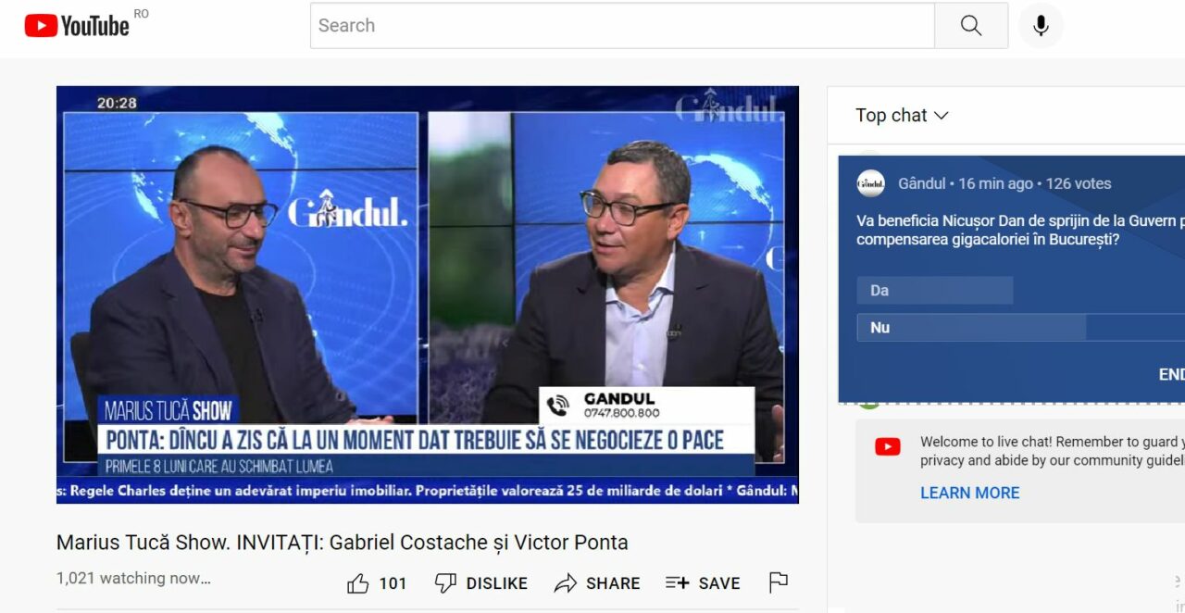Click the YouTube icon in welcome message

888,447
